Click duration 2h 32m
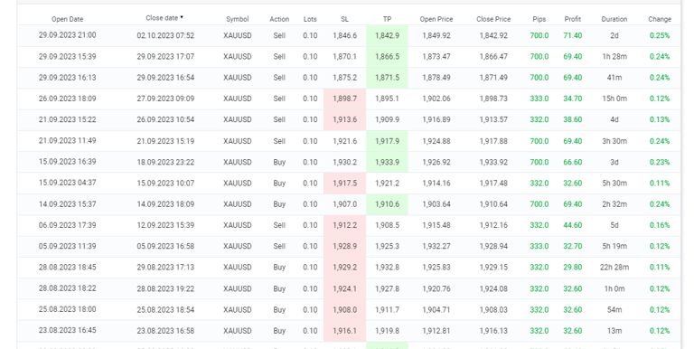The width and height of the screenshot is (694, 349). click(x=614, y=204)
